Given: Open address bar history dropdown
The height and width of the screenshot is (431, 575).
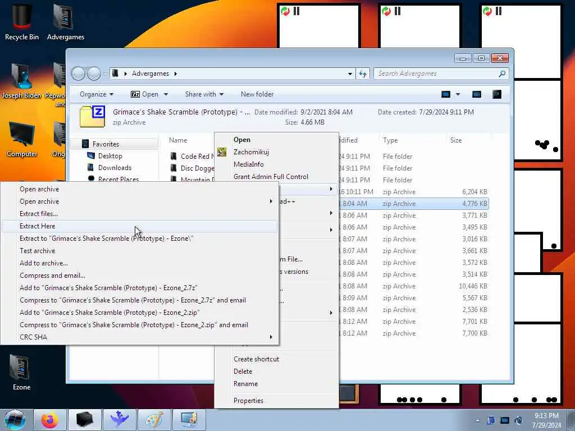Looking at the screenshot, I should point(350,74).
